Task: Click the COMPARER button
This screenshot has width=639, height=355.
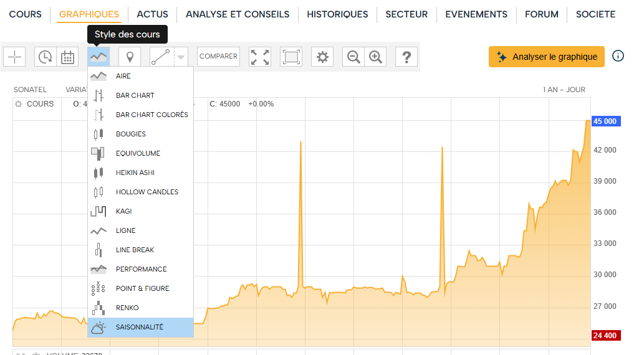Action: point(218,57)
